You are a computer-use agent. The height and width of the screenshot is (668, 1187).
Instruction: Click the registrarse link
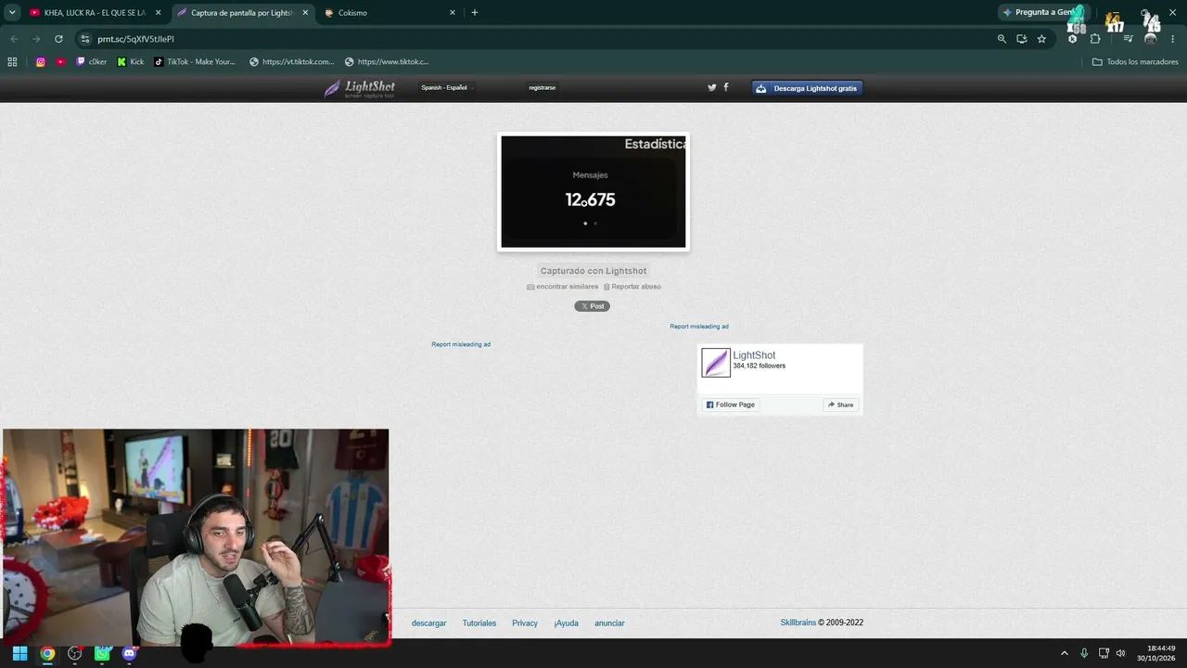(542, 87)
